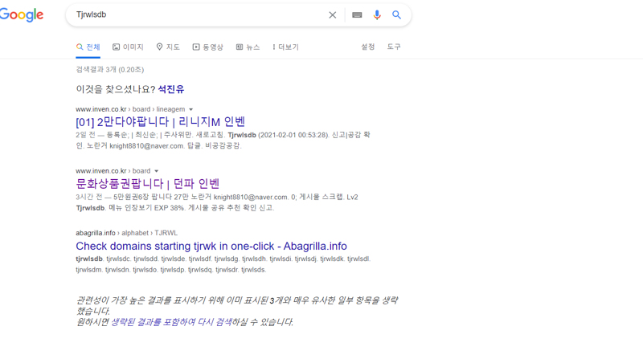
Task: Click the snippet text mentioning EXP 38%
Action: 175,208
